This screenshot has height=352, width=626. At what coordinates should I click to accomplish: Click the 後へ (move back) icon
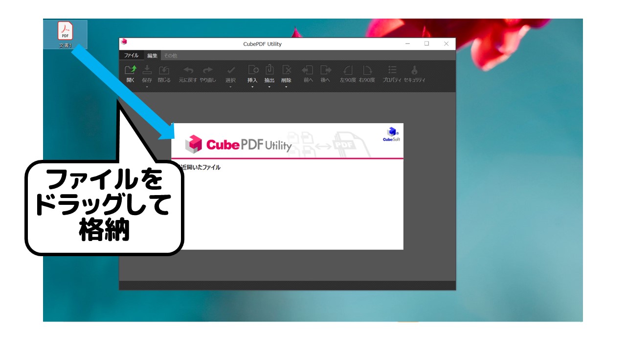pyautogui.click(x=325, y=70)
